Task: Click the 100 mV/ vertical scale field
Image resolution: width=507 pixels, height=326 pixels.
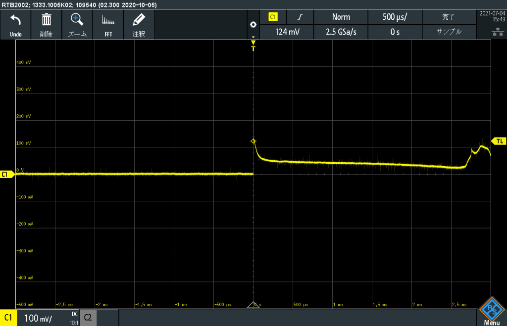Action: 39,318
